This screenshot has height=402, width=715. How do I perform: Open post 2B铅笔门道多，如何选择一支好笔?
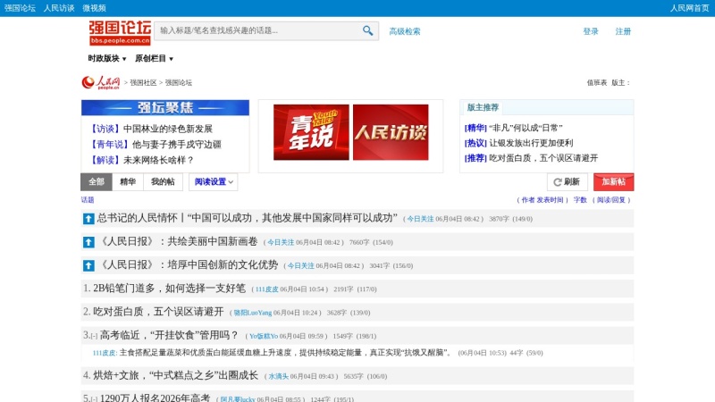tap(169, 288)
